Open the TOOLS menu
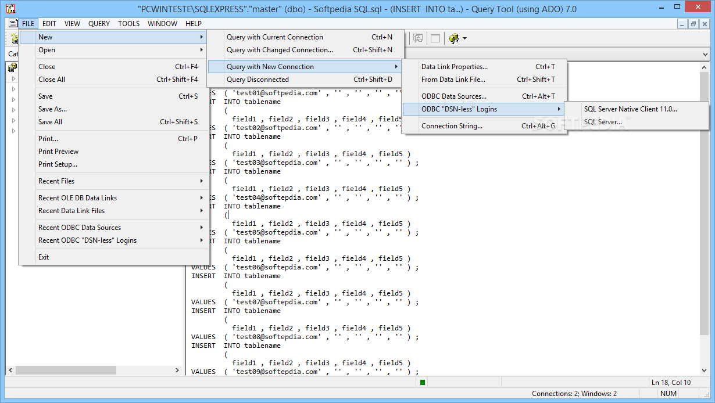Viewport: 715px width, 403px height. click(x=129, y=24)
